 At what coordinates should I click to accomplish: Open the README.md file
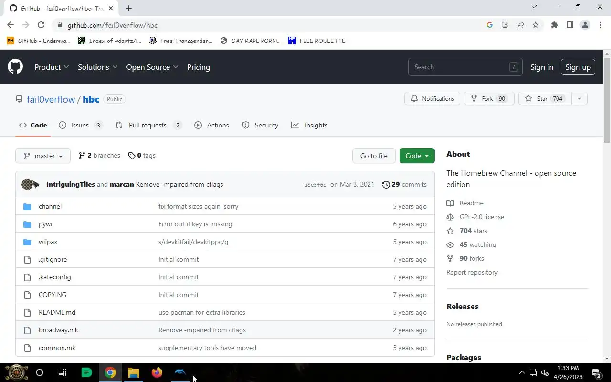57,312
